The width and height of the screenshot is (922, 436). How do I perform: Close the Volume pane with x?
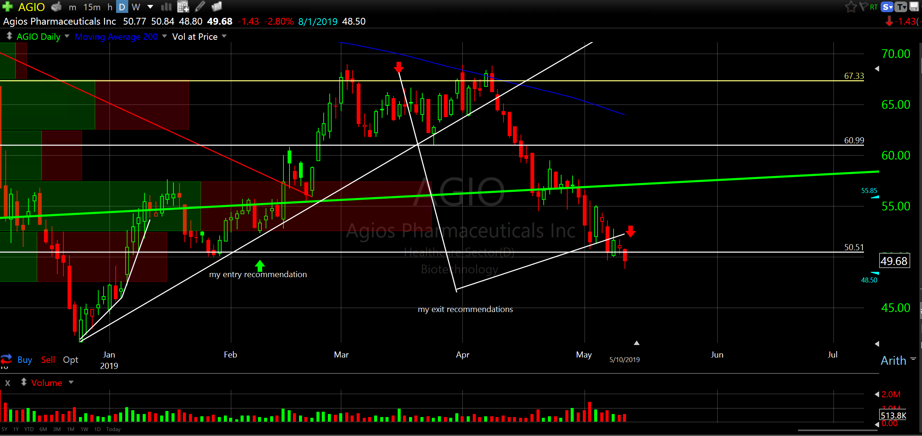click(x=8, y=383)
